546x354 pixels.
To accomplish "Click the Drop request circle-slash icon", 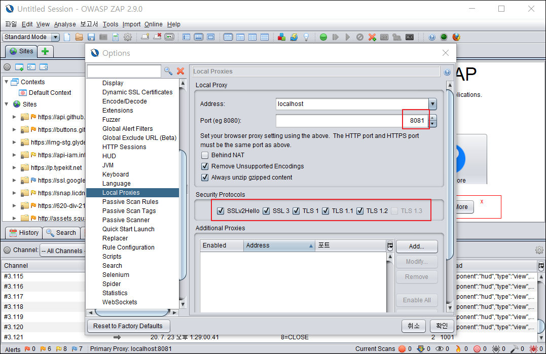I will point(360,37).
